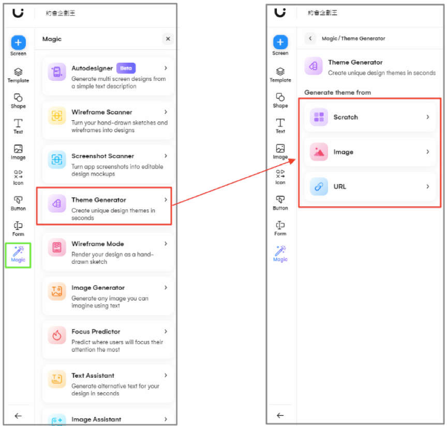447x426 pixels.
Task: Click the Beta badge on Autodesigner
Action: click(x=126, y=68)
